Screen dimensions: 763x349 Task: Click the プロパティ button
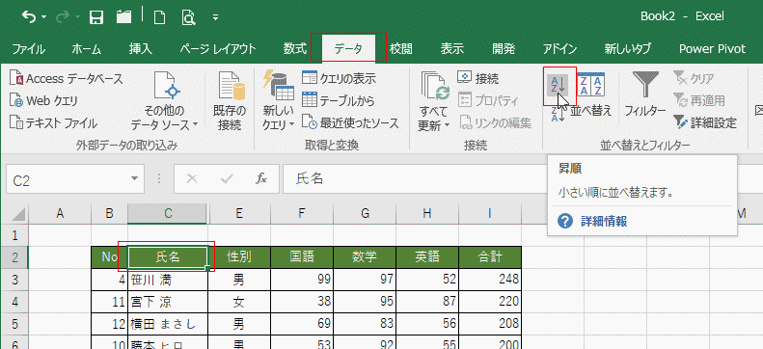pos(488,100)
